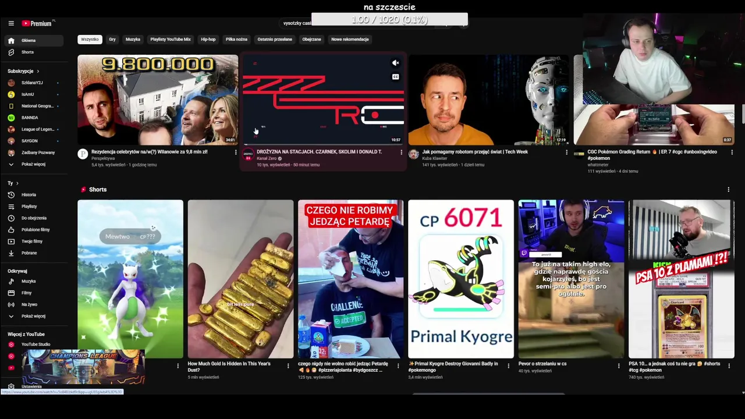Explore Na żywo live streams
Viewport: 745px width, 419px height.
coord(35,305)
